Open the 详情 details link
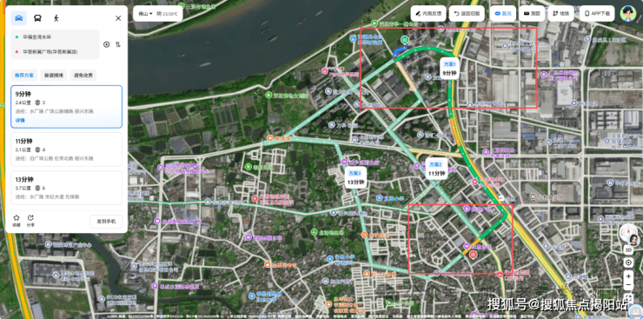Screen dimensions: 643x319 pyautogui.click(x=20, y=121)
